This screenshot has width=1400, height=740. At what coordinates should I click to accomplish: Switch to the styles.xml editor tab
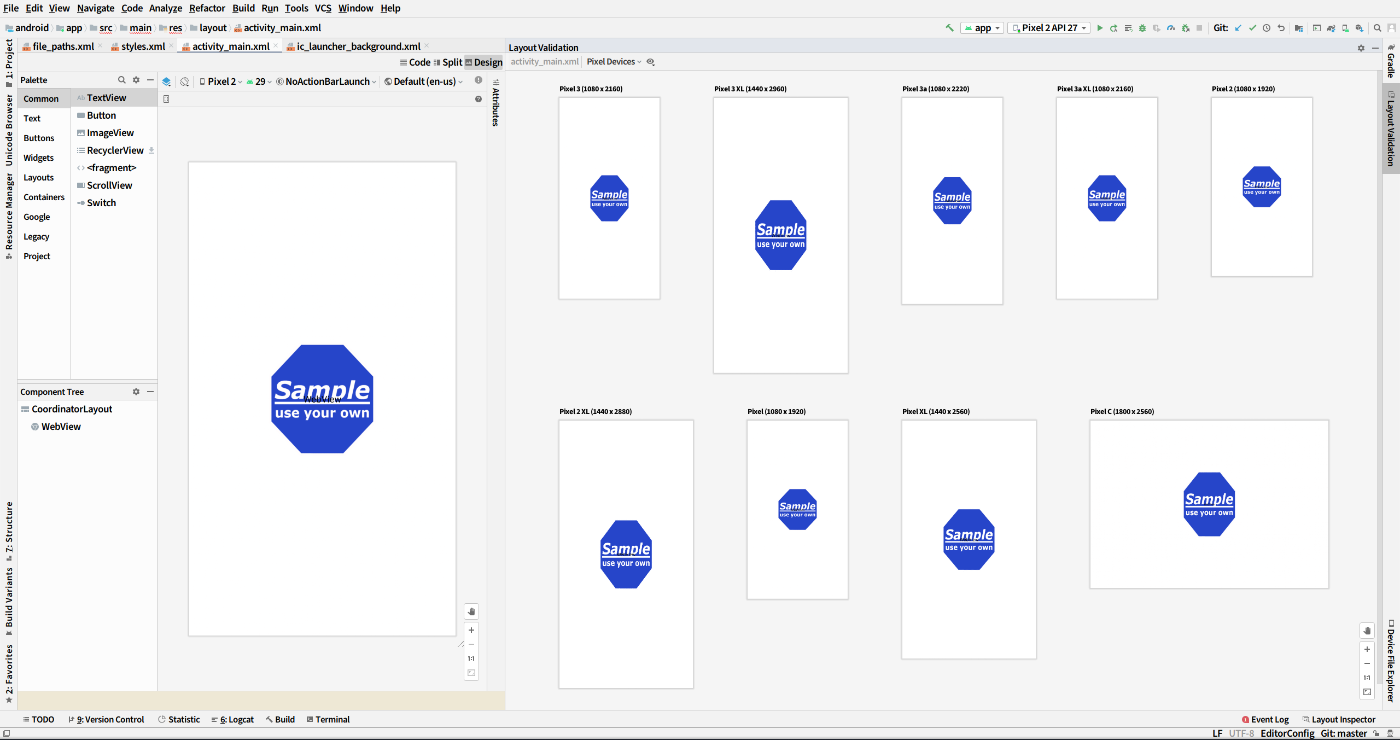click(142, 46)
